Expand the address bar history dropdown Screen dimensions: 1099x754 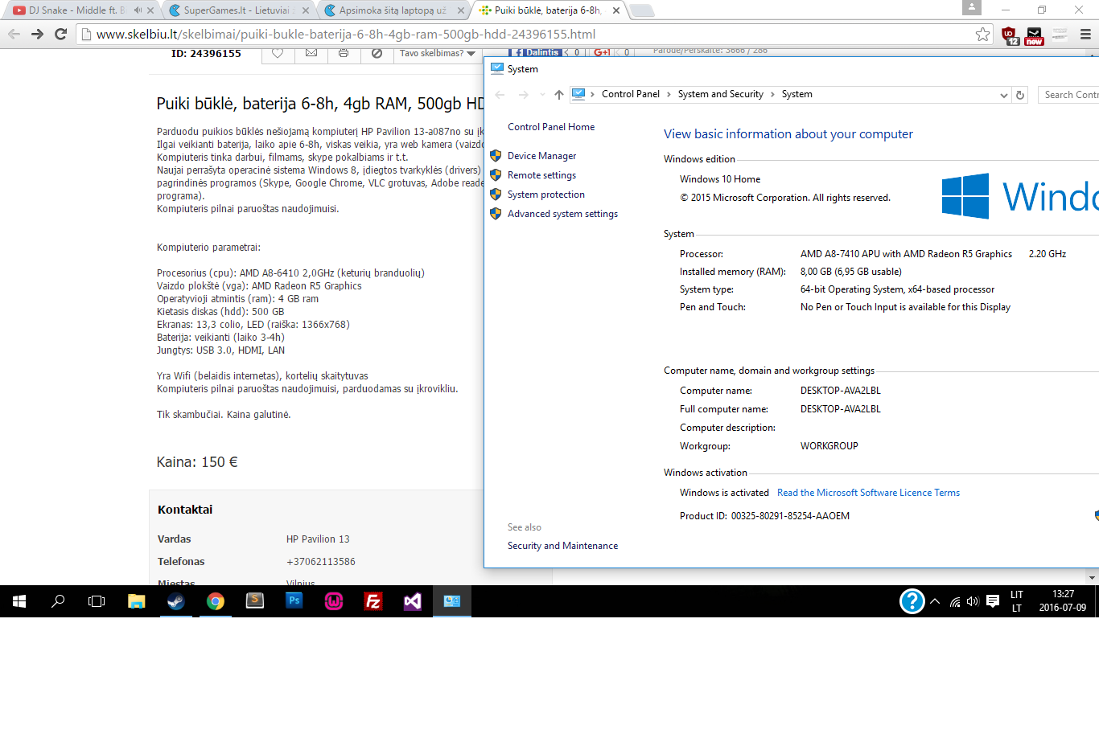(x=1003, y=95)
